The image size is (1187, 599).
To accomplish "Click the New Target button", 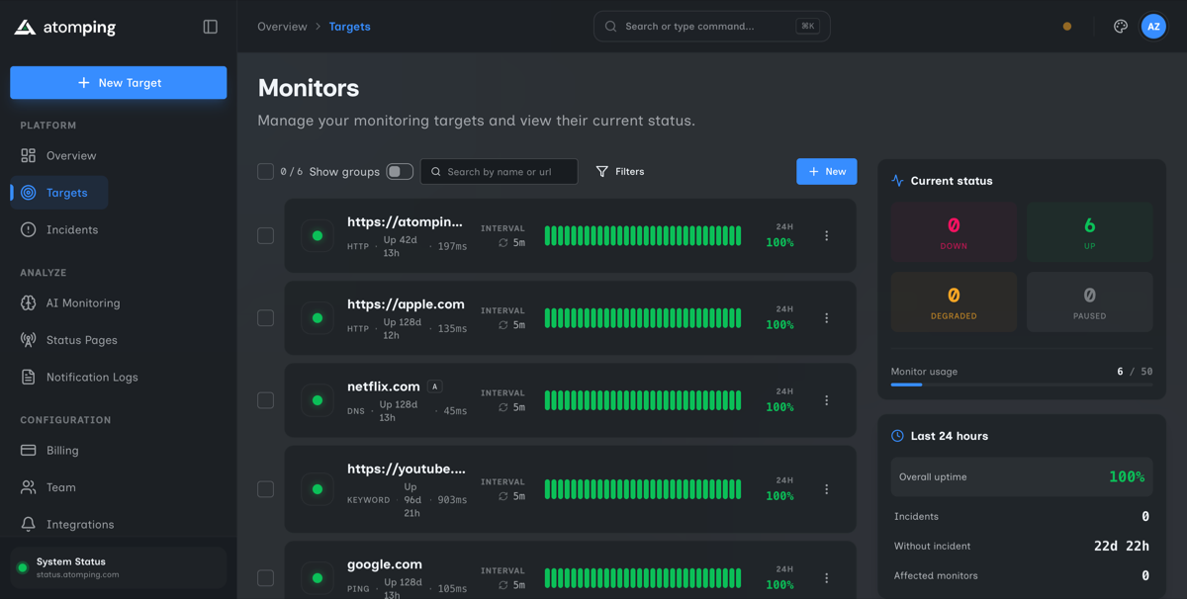I will point(118,83).
